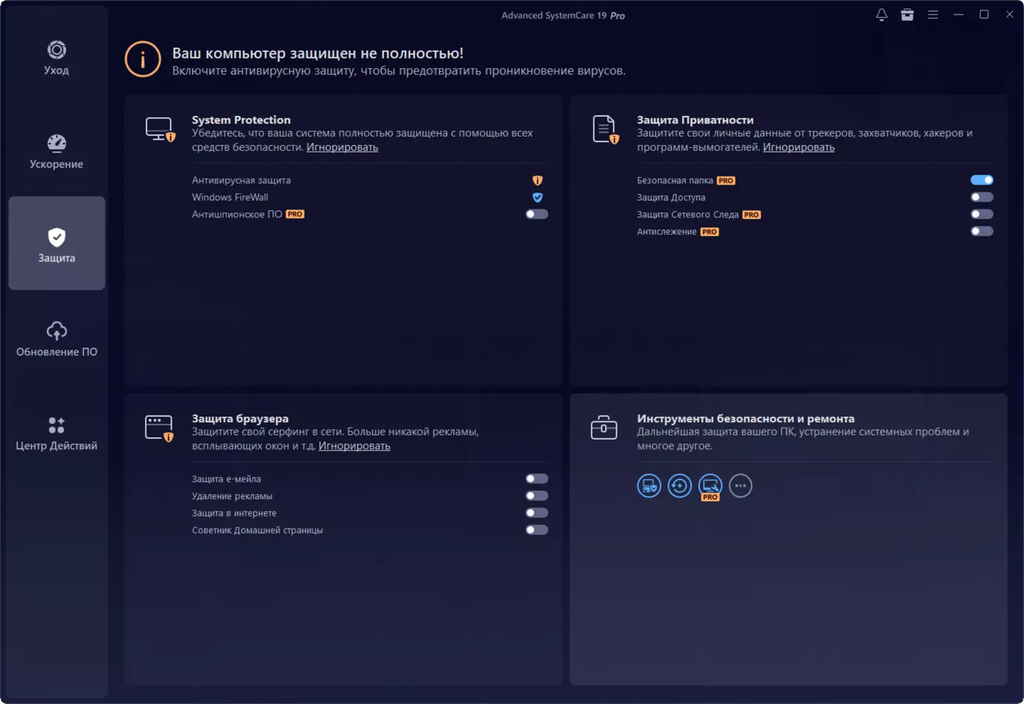This screenshot has height=704, width=1024.
Task: Open the Центр Действий section
Action: (57, 433)
